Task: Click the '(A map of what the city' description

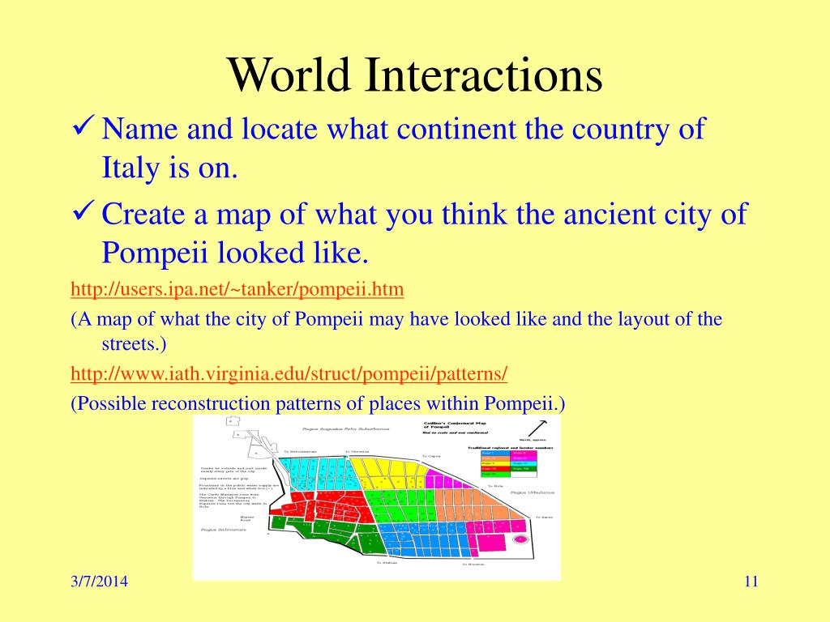Action: pos(396,331)
